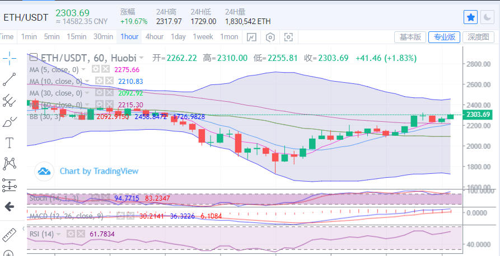Click the RSI value 61.7834
This screenshot has width=500, height=256.
pyautogui.click(x=102, y=234)
